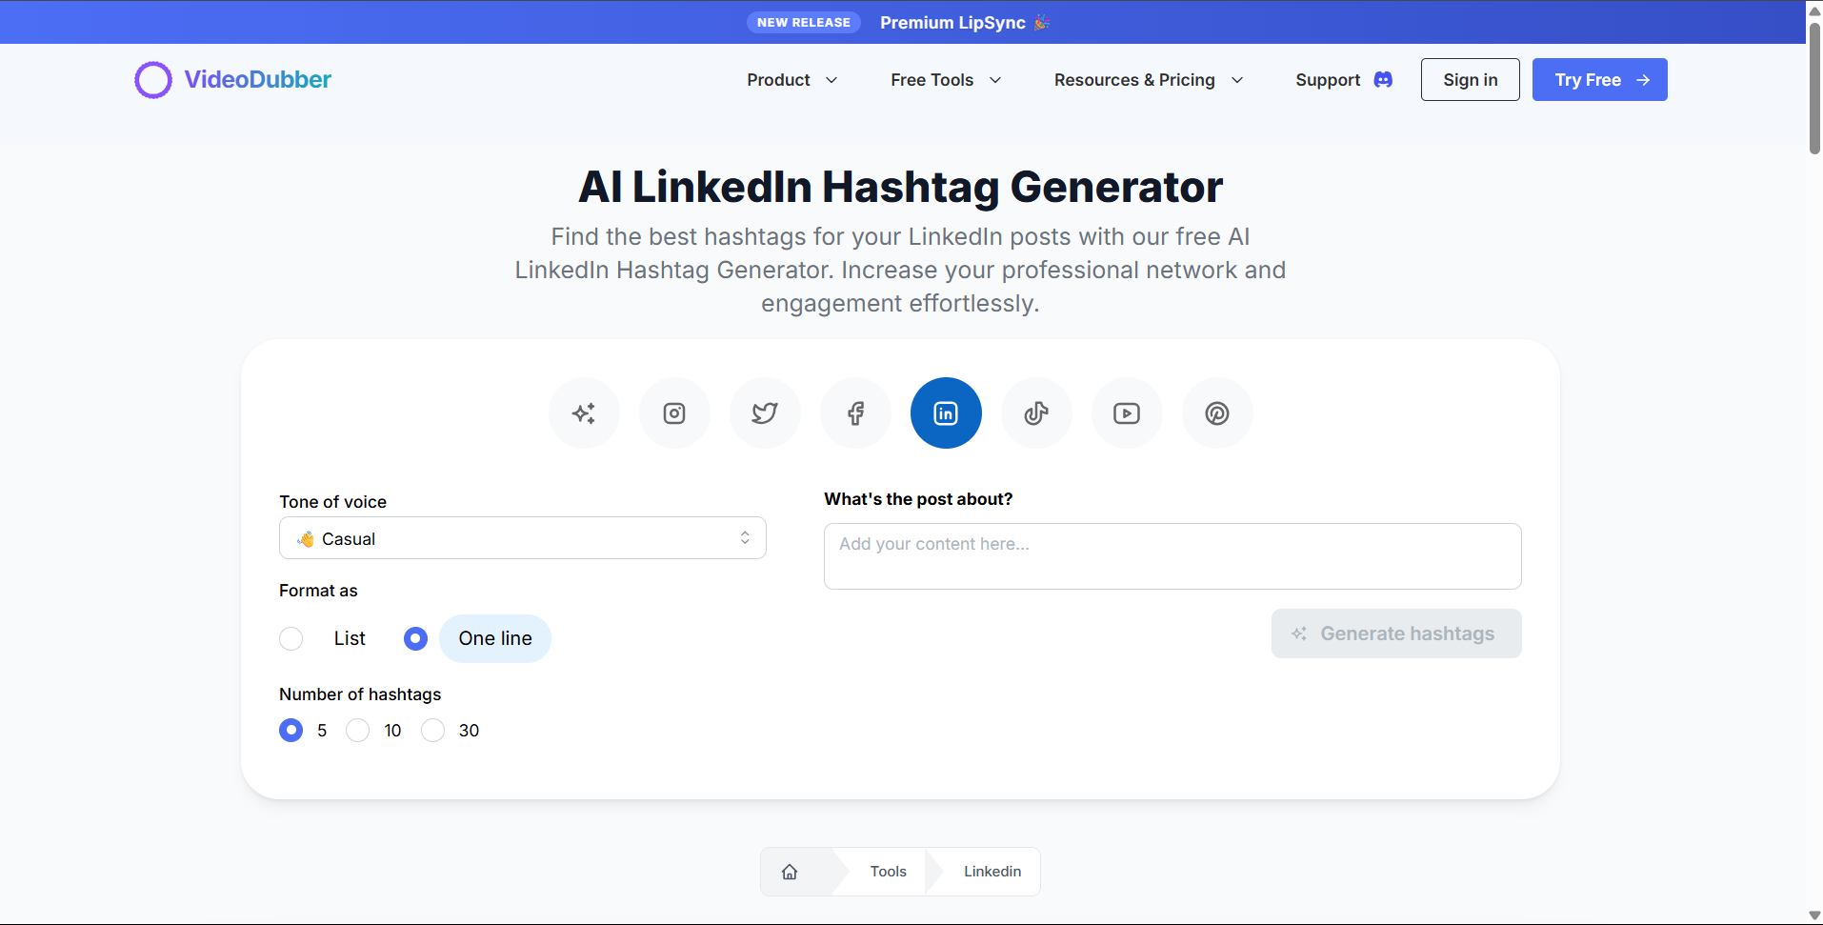Screen dimensions: 1823x925
Task: Click the VideoDubber circle logo icon
Action: click(x=153, y=80)
